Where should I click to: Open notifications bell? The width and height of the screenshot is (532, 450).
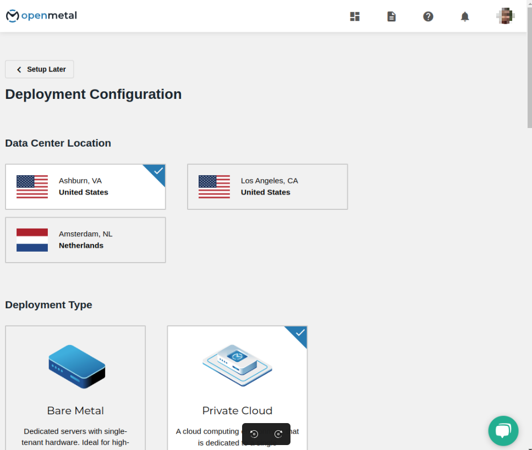(x=465, y=16)
